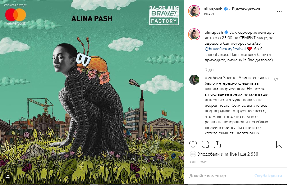Open the BRAVE! location link
The image size is (287, 185).
[210, 14]
